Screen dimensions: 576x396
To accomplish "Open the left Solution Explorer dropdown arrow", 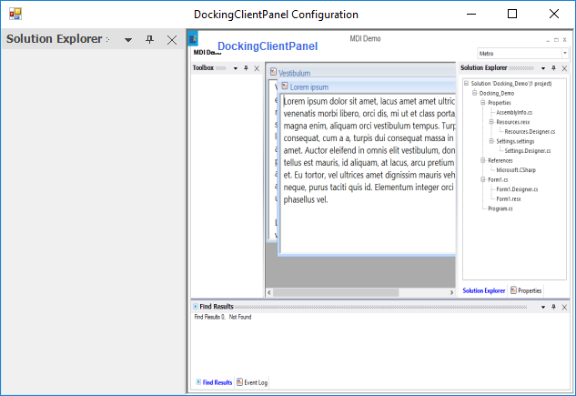I will tap(128, 40).
